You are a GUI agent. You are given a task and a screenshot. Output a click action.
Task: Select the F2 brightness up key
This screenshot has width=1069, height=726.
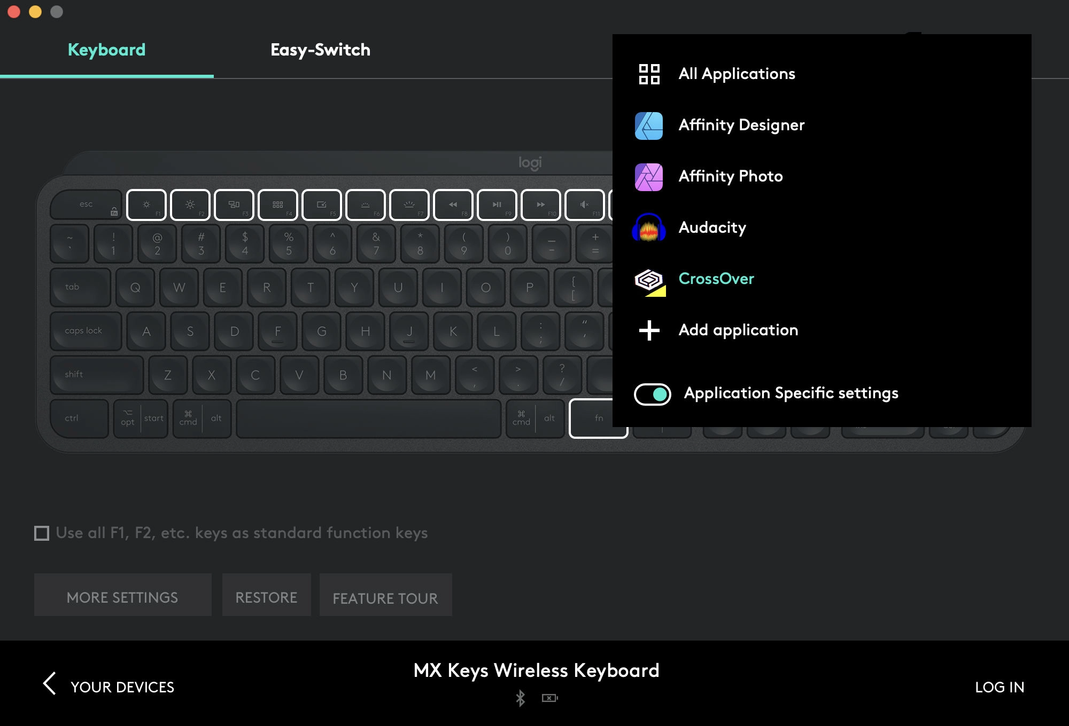pos(190,205)
